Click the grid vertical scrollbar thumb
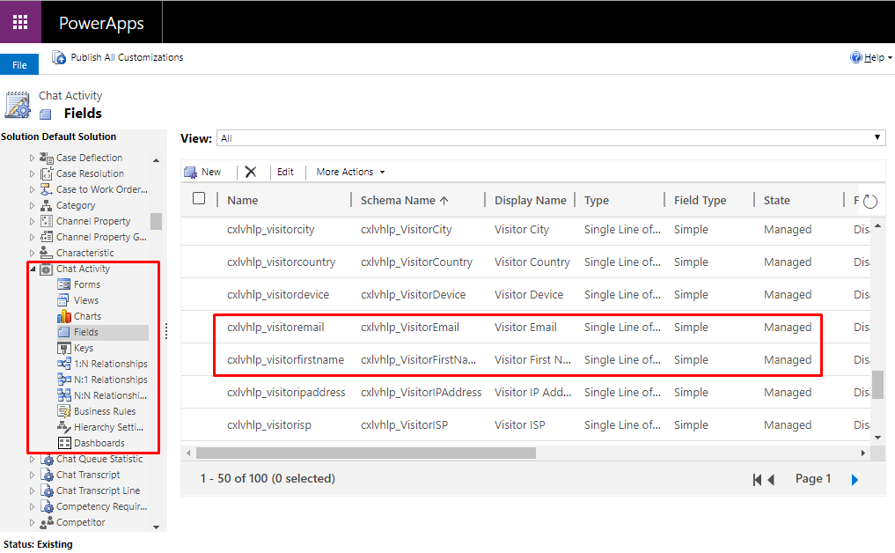The height and width of the screenshot is (553, 895). [877, 385]
